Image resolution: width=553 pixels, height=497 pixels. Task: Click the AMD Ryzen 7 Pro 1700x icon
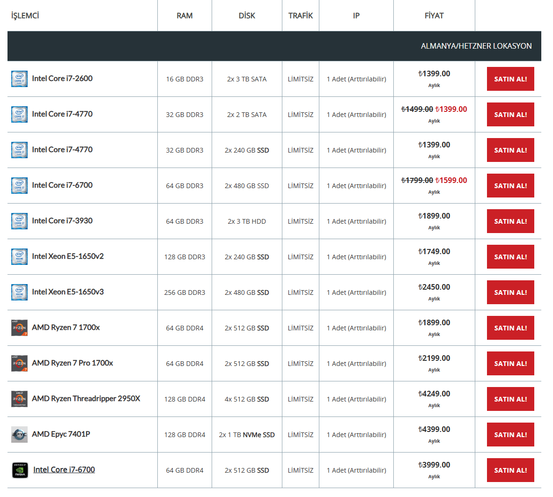click(x=19, y=363)
